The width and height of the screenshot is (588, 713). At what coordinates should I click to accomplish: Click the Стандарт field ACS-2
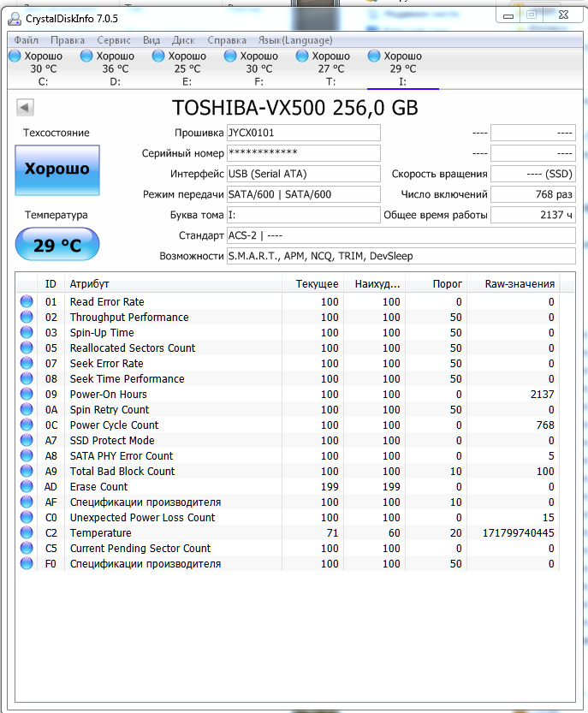pos(401,235)
